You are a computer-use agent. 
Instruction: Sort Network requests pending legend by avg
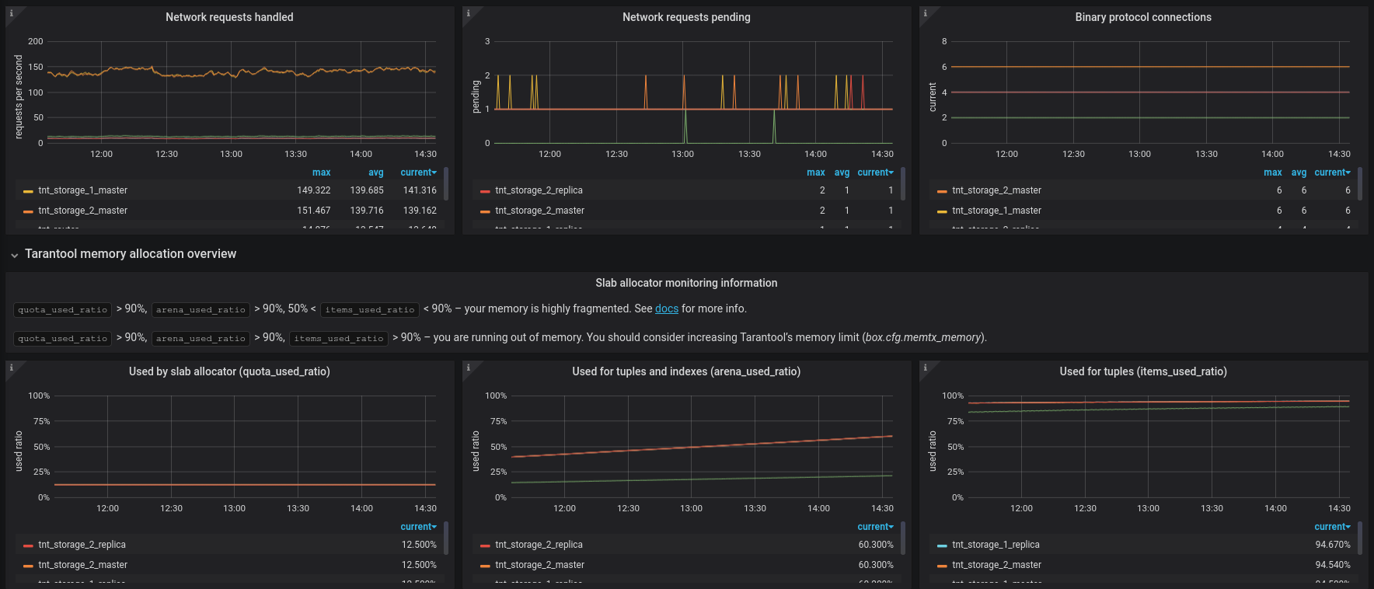[842, 173]
